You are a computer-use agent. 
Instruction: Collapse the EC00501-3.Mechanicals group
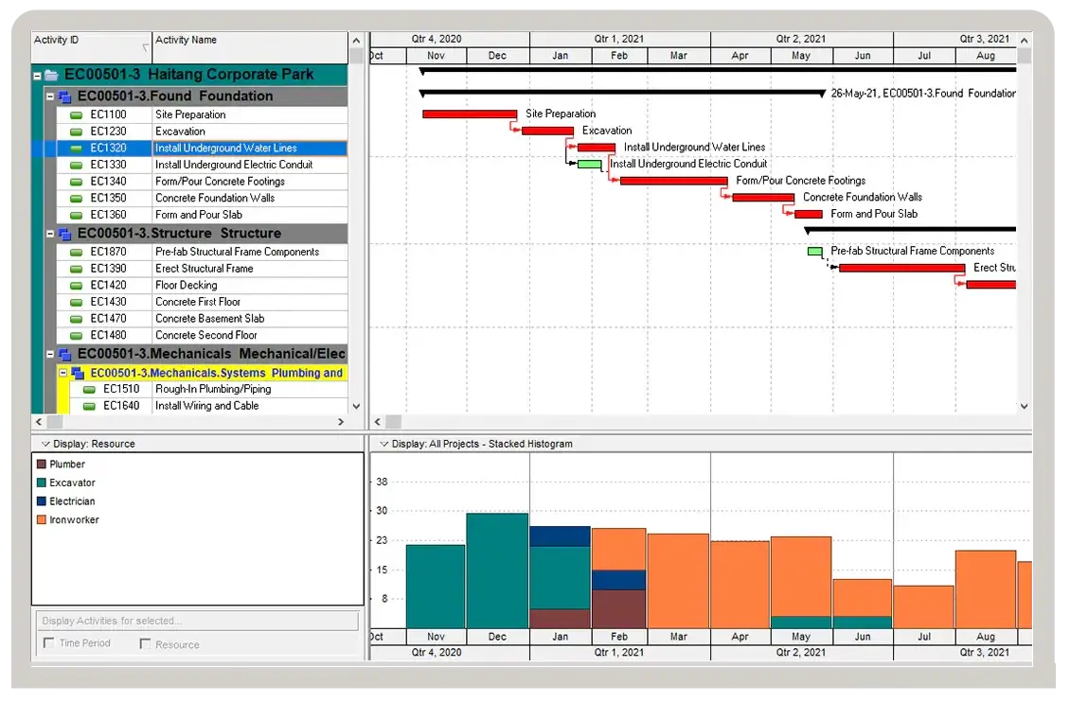tap(50, 355)
